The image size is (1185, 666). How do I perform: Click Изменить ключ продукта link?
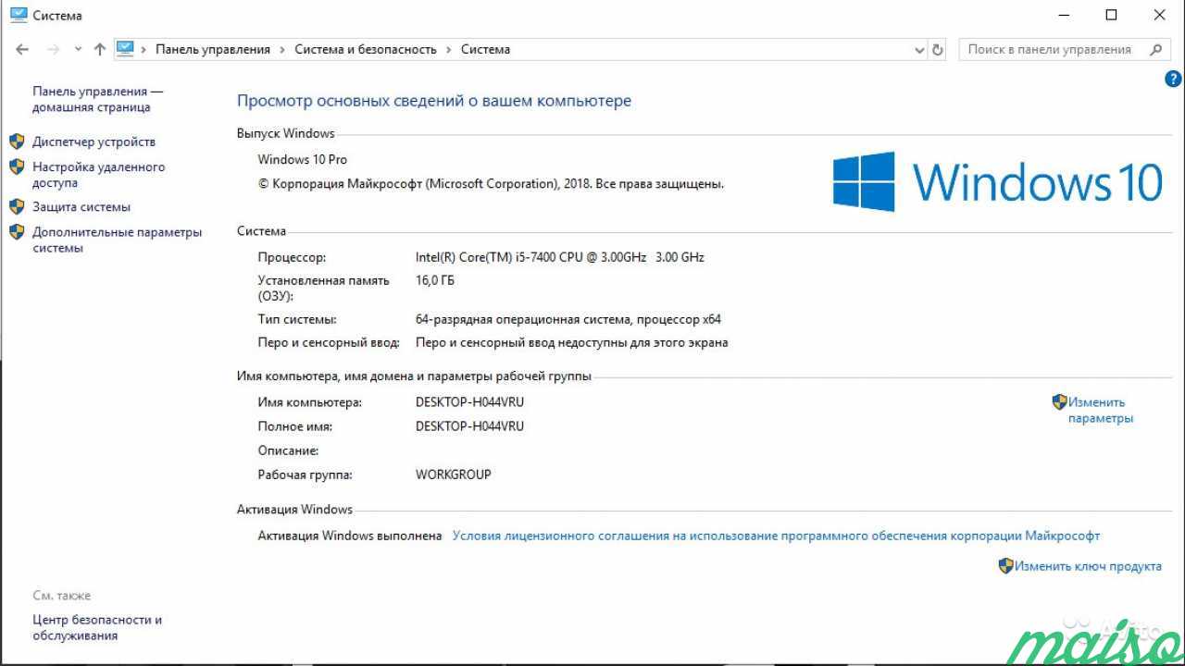pyautogui.click(x=1088, y=566)
